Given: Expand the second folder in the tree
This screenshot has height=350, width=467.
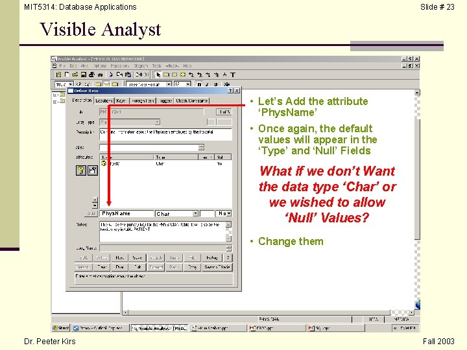Looking at the screenshot, I should tap(55, 102).
